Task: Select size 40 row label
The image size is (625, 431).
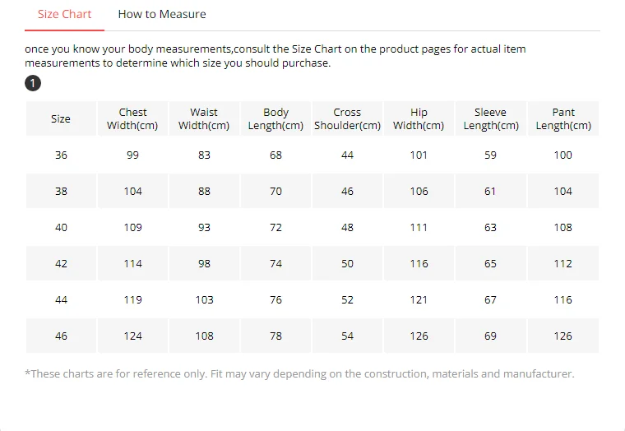Action: [61, 227]
